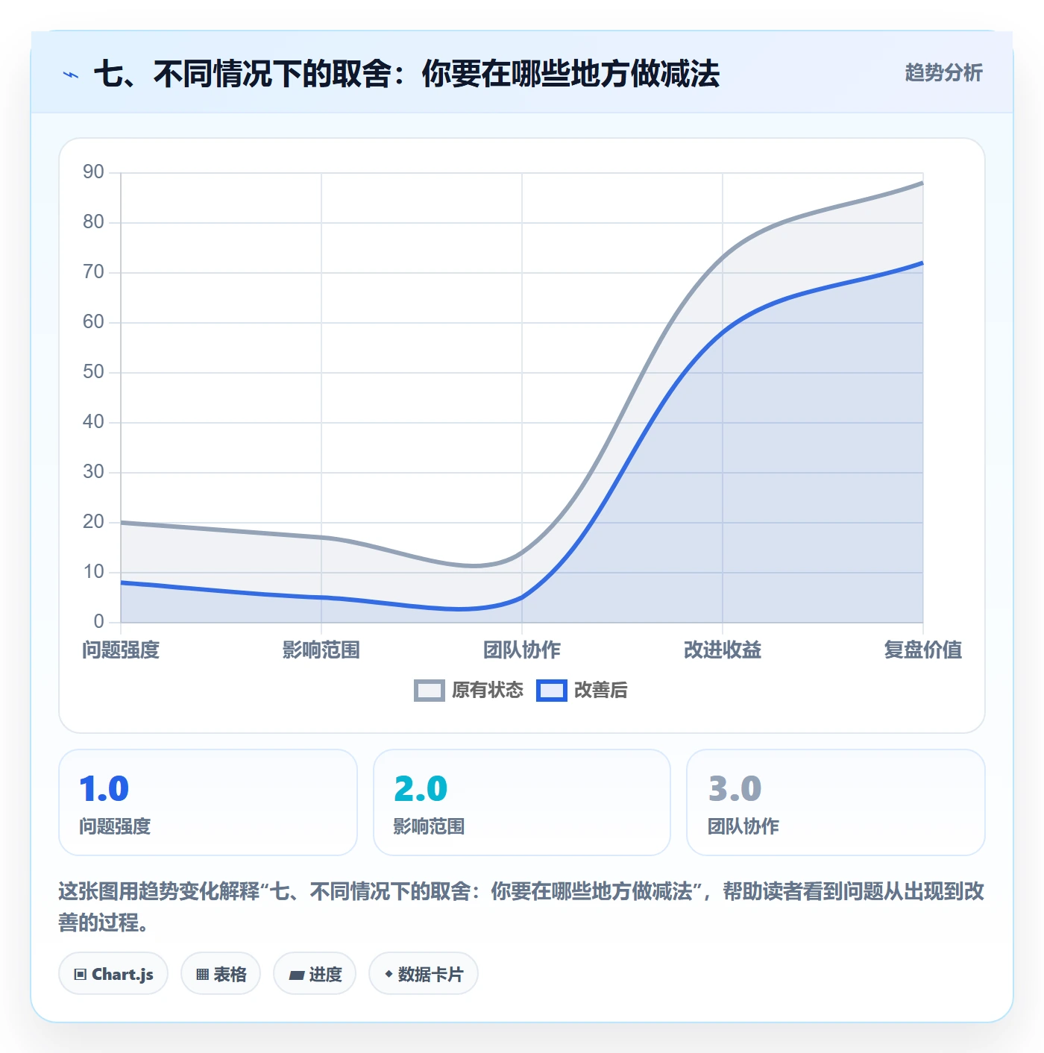Viewport: 1044px width, 1053px height.
Task: Click the grid icon beside 表格
Action: (202, 975)
